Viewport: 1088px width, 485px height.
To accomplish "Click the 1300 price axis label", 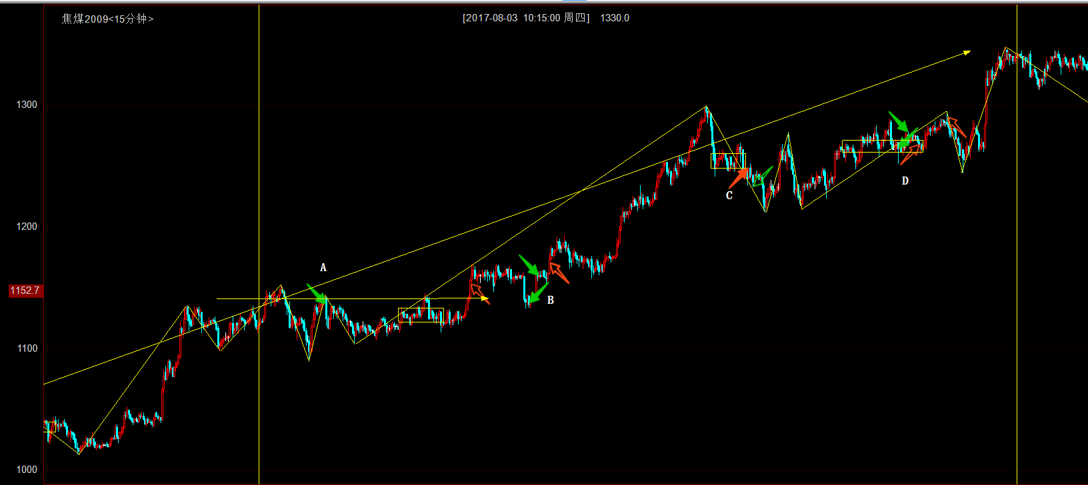I will pyautogui.click(x=27, y=105).
